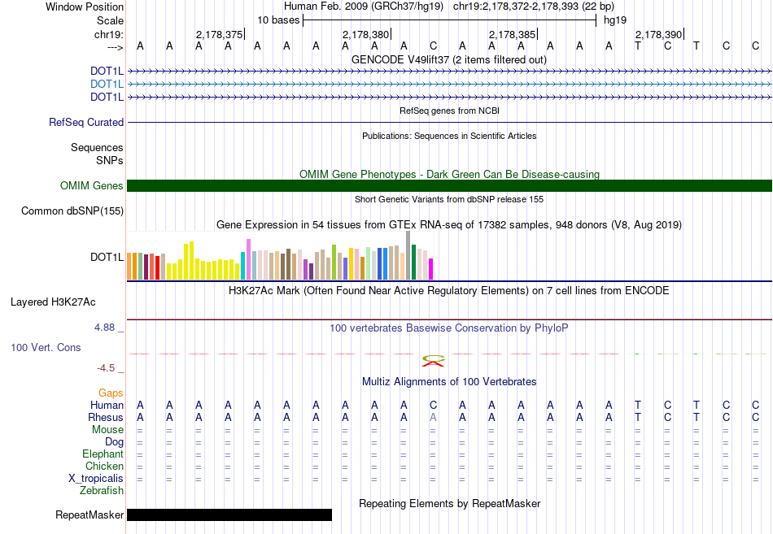Click 'Multiz Alignments of 100 Vertebrates' title
This screenshot has height=534, width=773.
click(x=449, y=382)
